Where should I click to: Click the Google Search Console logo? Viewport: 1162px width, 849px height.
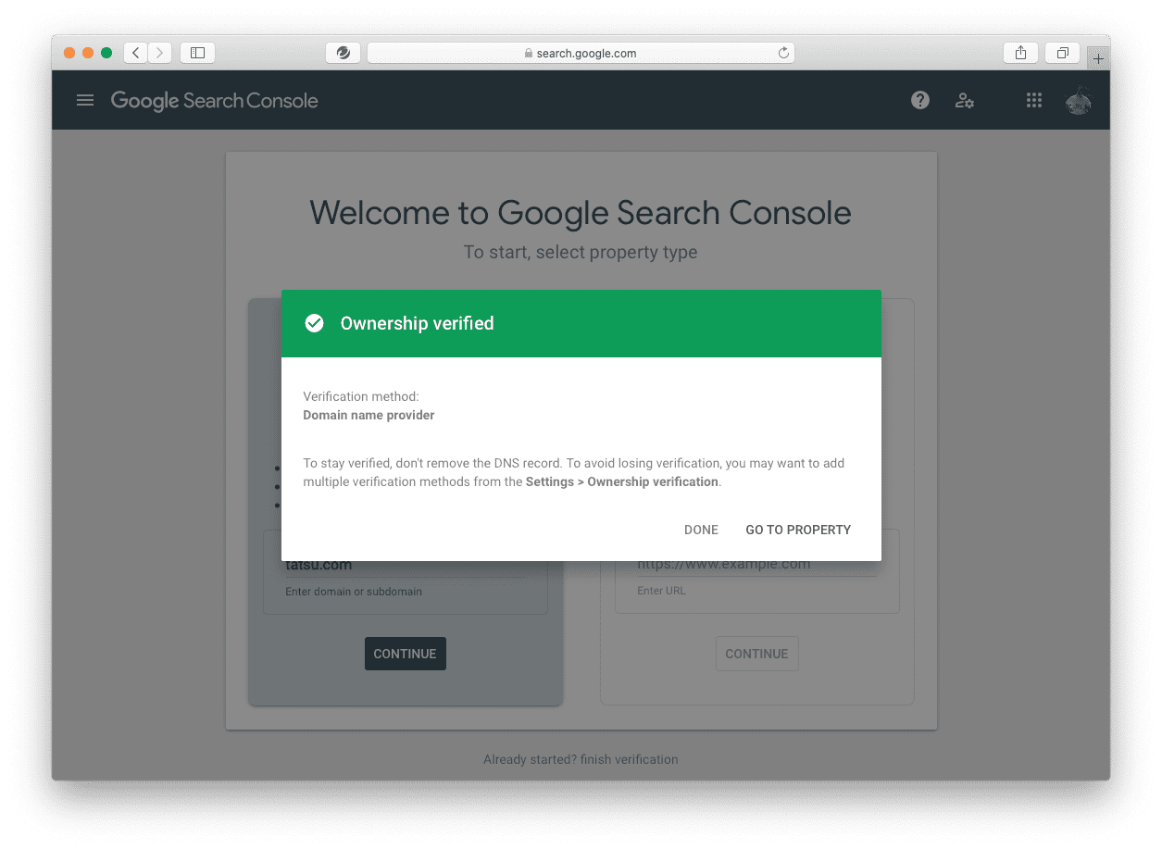214,100
